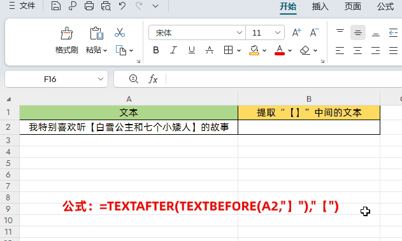Click the fx Insert Function icon

(x=153, y=79)
